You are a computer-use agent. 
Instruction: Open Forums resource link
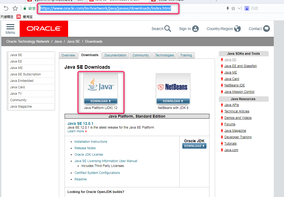[x=230, y=124]
